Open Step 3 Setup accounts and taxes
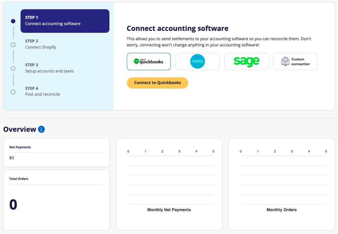This screenshot has height=234, width=338. click(49, 68)
